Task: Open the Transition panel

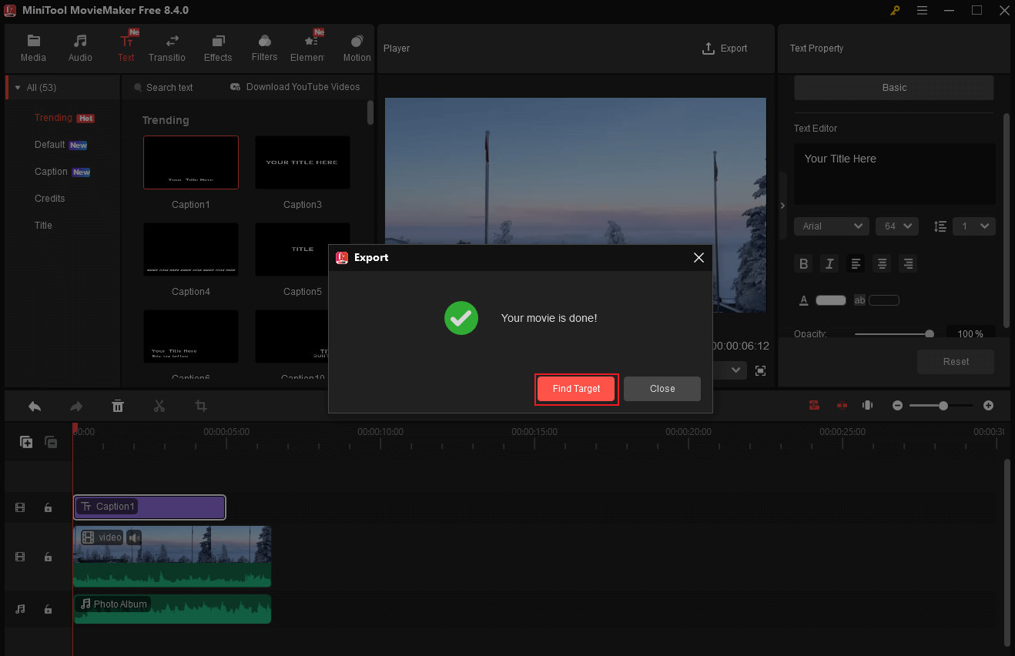Action: [x=167, y=46]
